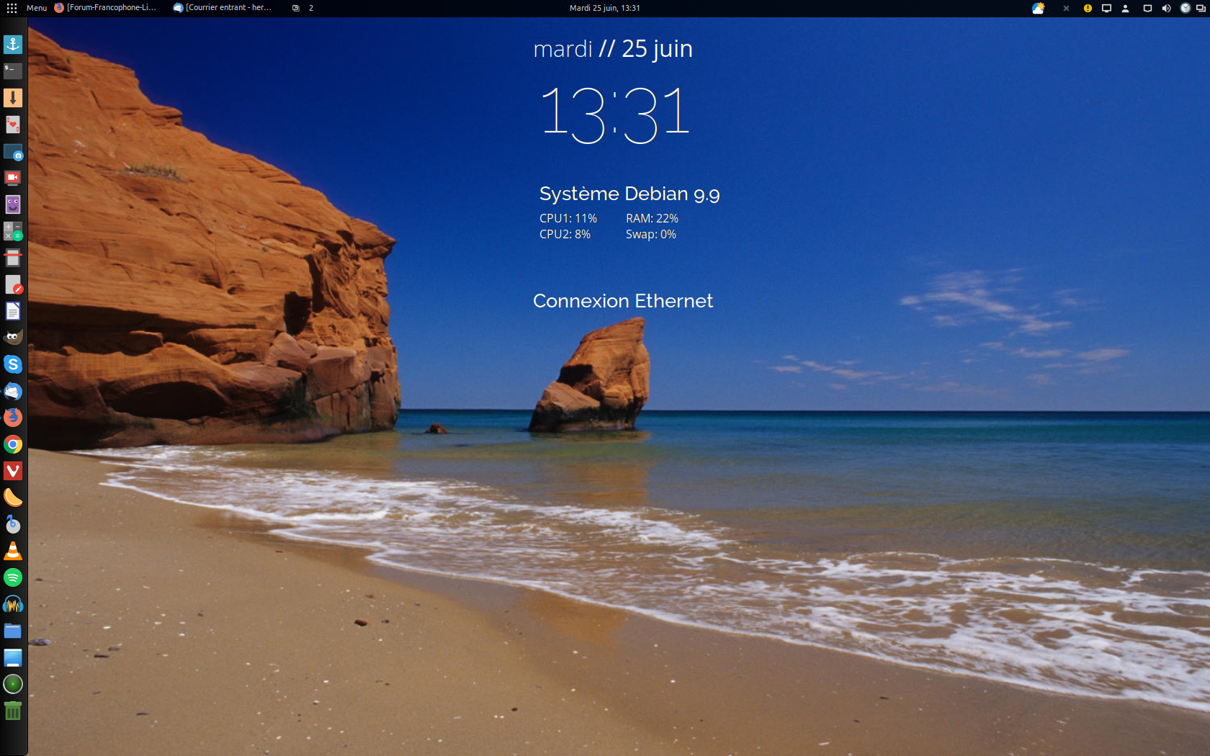Viewport: 1210px width, 756px height.
Task: Open the weather applet in the tray
Action: (x=1038, y=8)
